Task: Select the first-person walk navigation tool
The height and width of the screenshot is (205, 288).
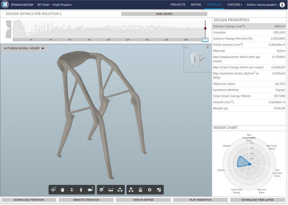Action: point(81,190)
